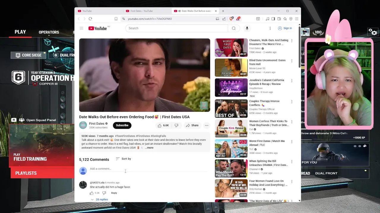The height and width of the screenshot is (213, 380).
Task: Open options menu for Couples Therapy video
Action: (292, 102)
